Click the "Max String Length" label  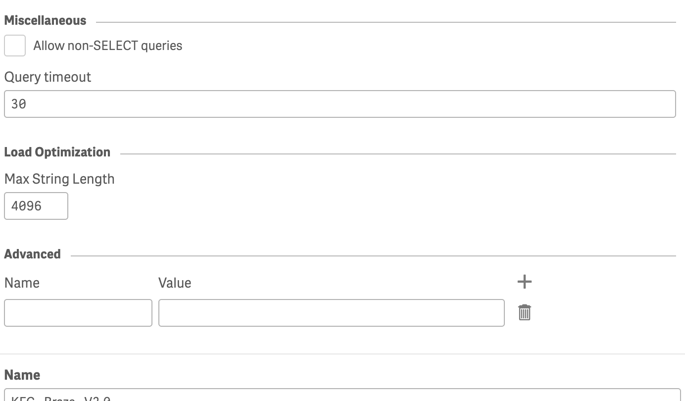click(59, 179)
